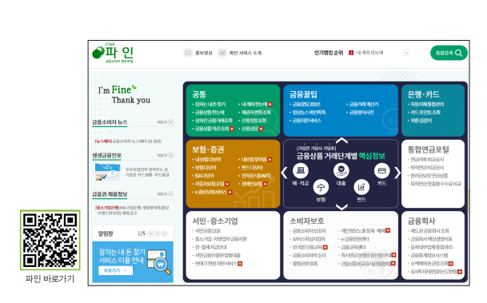Viewport: 487px width, 303px height.
Task: Click up arrow above 핵심정보 panel
Action: click(341, 141)
